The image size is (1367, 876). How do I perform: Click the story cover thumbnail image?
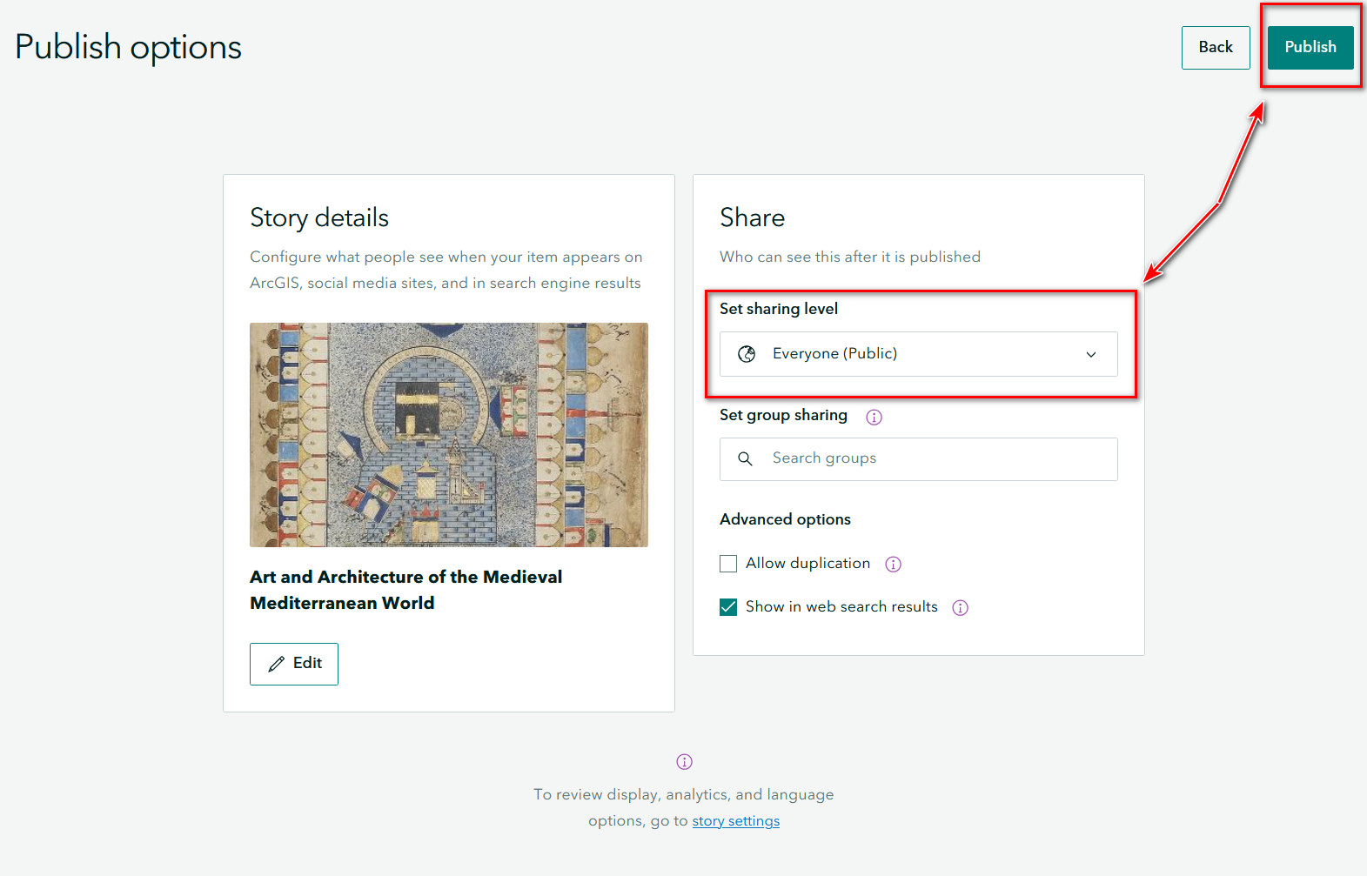(x=449, y=435)
